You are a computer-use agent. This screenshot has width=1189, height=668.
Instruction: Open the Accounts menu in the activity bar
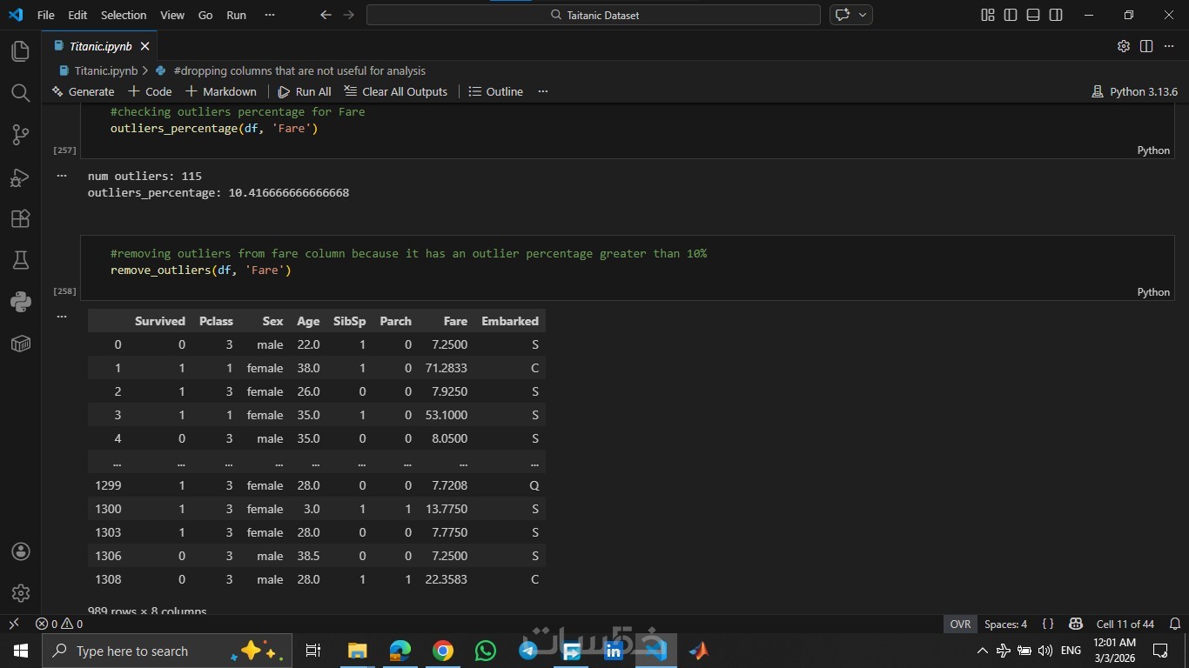[21, 551]
